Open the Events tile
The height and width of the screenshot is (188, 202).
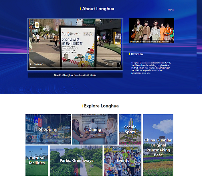[x=123, y=161]
